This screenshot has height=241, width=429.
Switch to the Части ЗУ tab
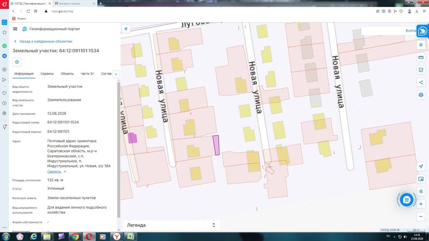[x=87, y=74]
